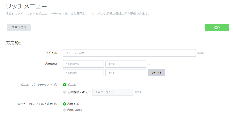Click help icon beside メニューのデフォルト表示

click(56, 104)
